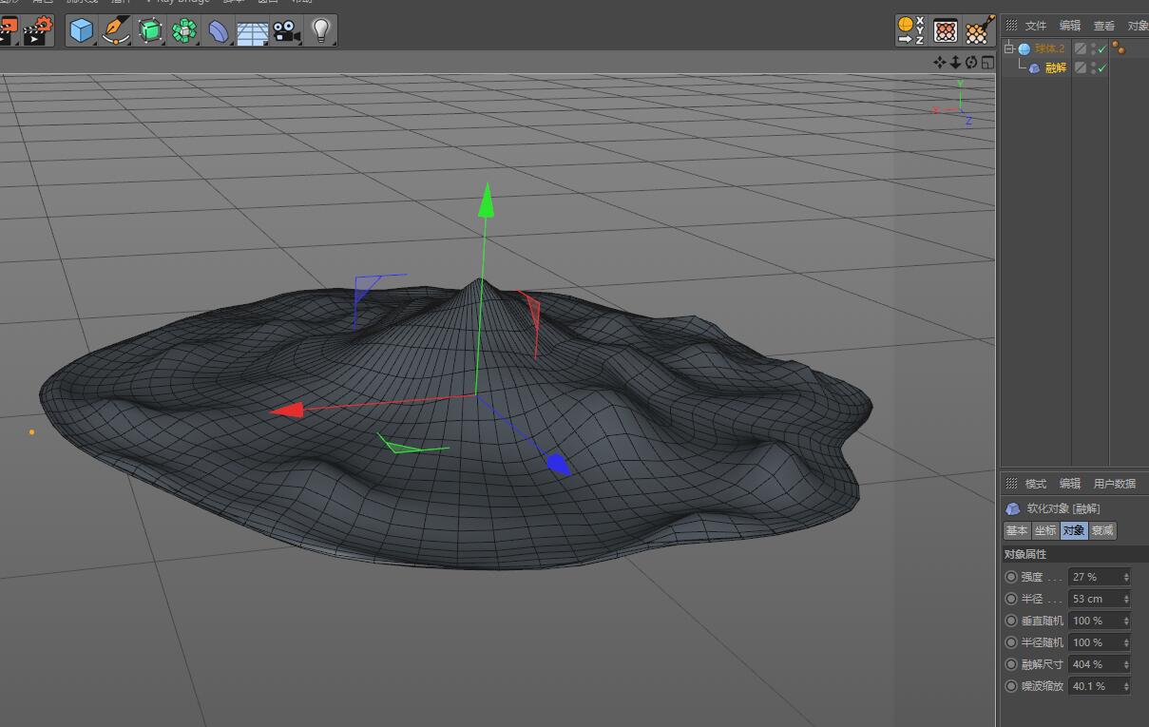The height and width of the screenshot is (727, 1149).
Task: Click the green Y axis arrow handle
Action: point(486,200)
